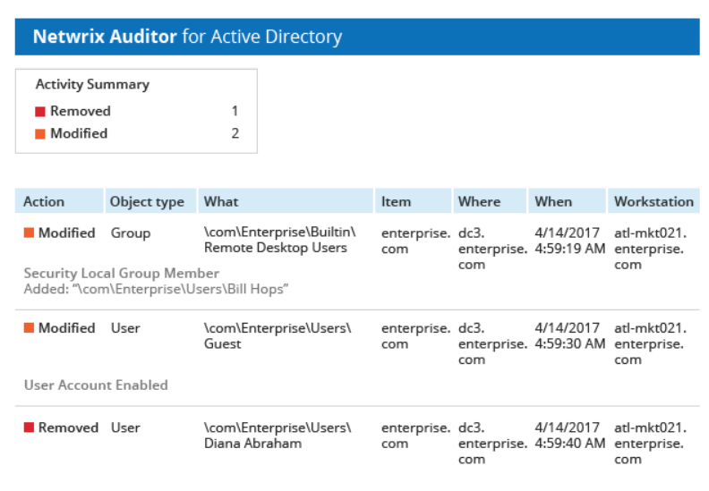
Task: Click the 4:59:19 AM timestamp
Action: coord(569,249)
